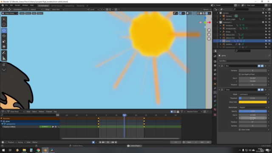The image size is (272, 153).
Task: Select the Select Box tool in the viewport toolbar
Action: coord(4,19)
